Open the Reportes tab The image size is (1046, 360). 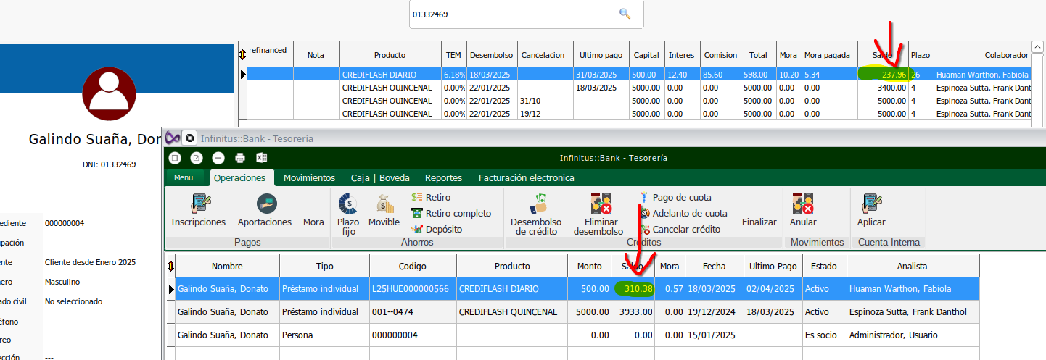click(x=443, y=177)
